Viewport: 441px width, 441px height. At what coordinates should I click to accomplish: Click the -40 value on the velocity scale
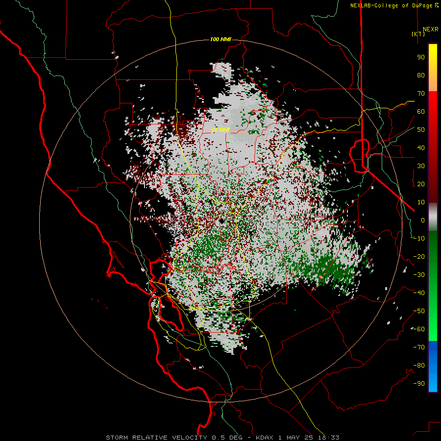pyautogui.click(x=419, y=293)
